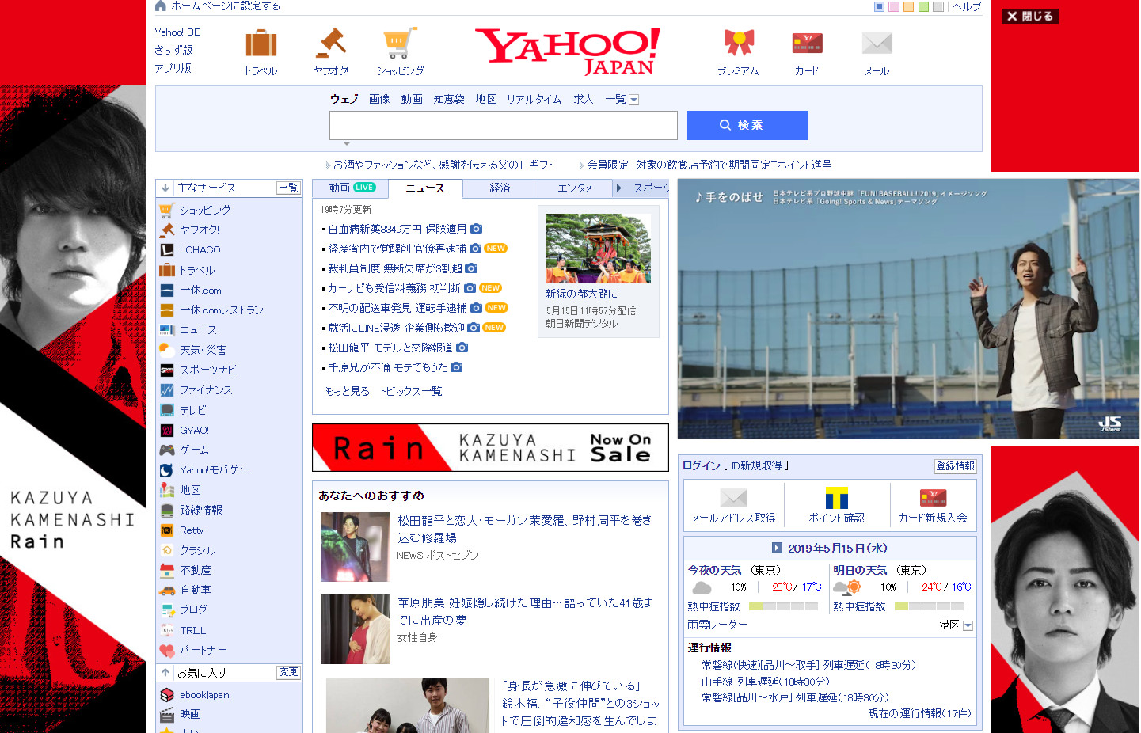Switch to the ニュース tab
The width and height of the screenshot is (1141, 733).
pyautogui.click(x=425, y=188)
